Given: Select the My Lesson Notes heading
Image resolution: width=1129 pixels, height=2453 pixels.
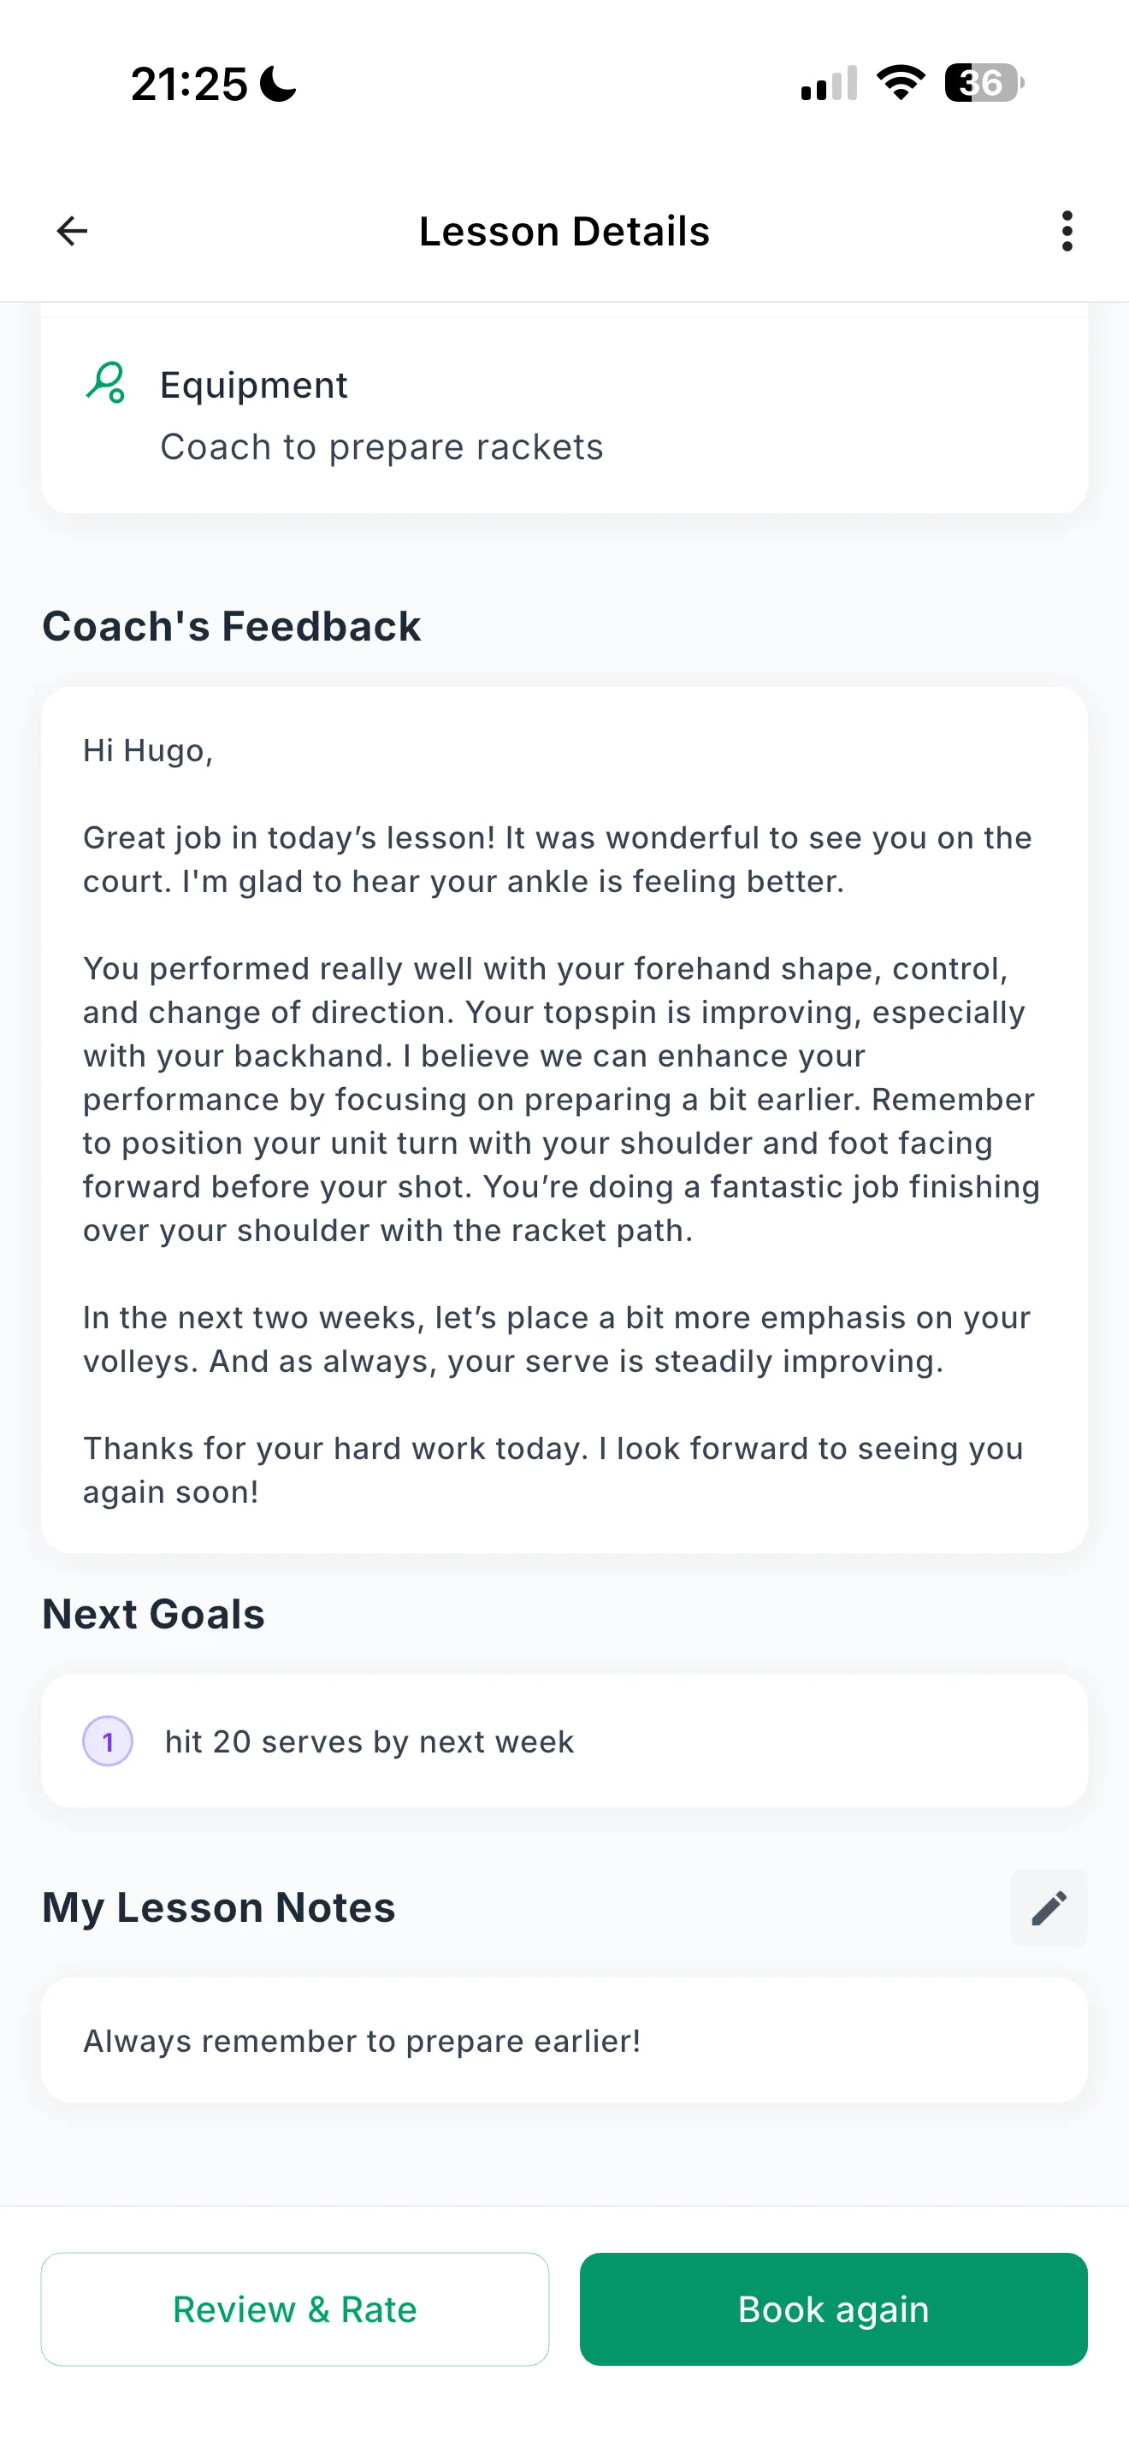Looking at the screenshot, I should [x=218, y=1907].
